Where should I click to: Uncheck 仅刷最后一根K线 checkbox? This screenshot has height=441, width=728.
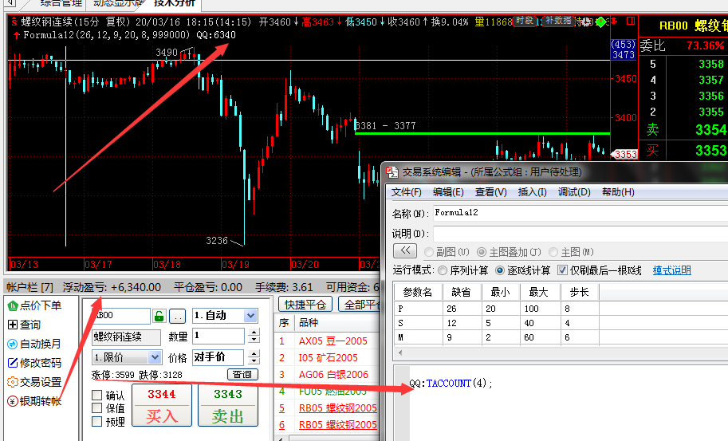(562, 270)
